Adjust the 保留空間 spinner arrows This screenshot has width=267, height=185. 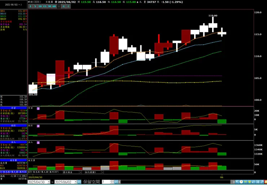(x=112, y=182)
